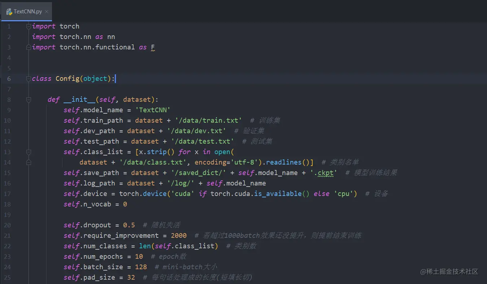Click the '# 类别名单' comment
This screenshot has width=487, height=284.
[340, 162]
